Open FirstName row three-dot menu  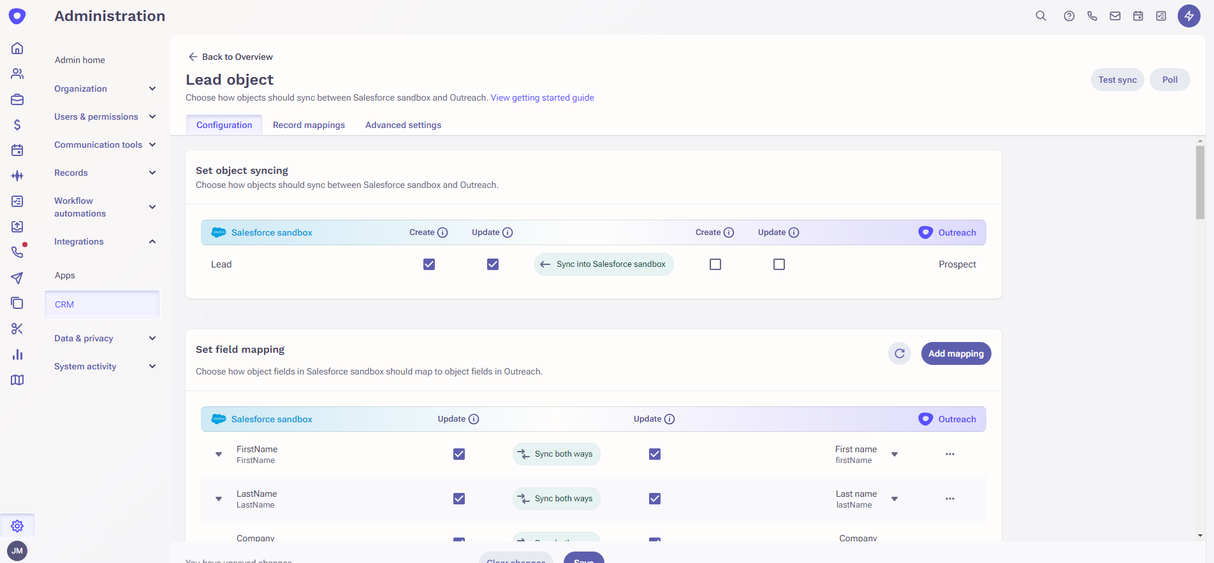950,454
